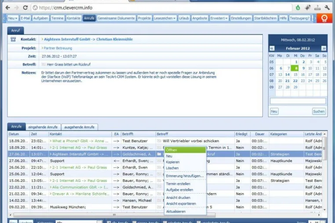Go to next month in the calendar
The image size is (335, 223).
click(x=324, y=48)
